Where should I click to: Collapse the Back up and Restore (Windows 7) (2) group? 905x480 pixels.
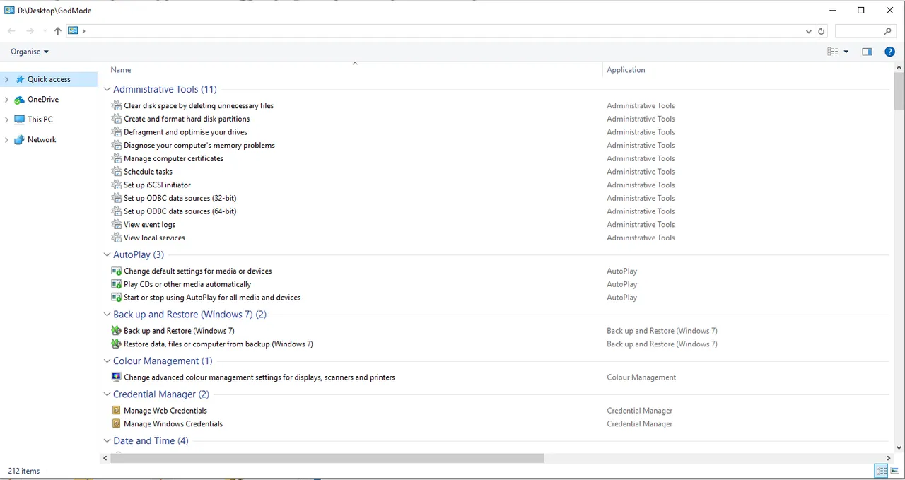107,315
